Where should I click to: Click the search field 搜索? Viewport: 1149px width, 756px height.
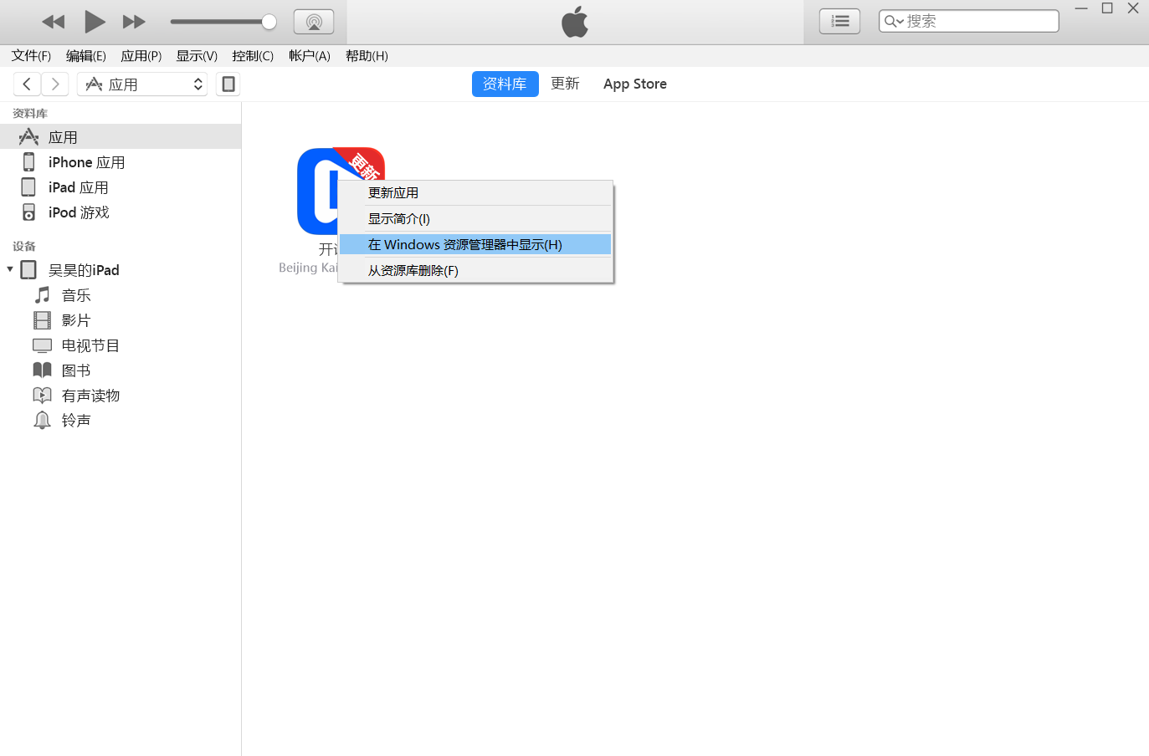pyautogui.click(x=968, y=21)
